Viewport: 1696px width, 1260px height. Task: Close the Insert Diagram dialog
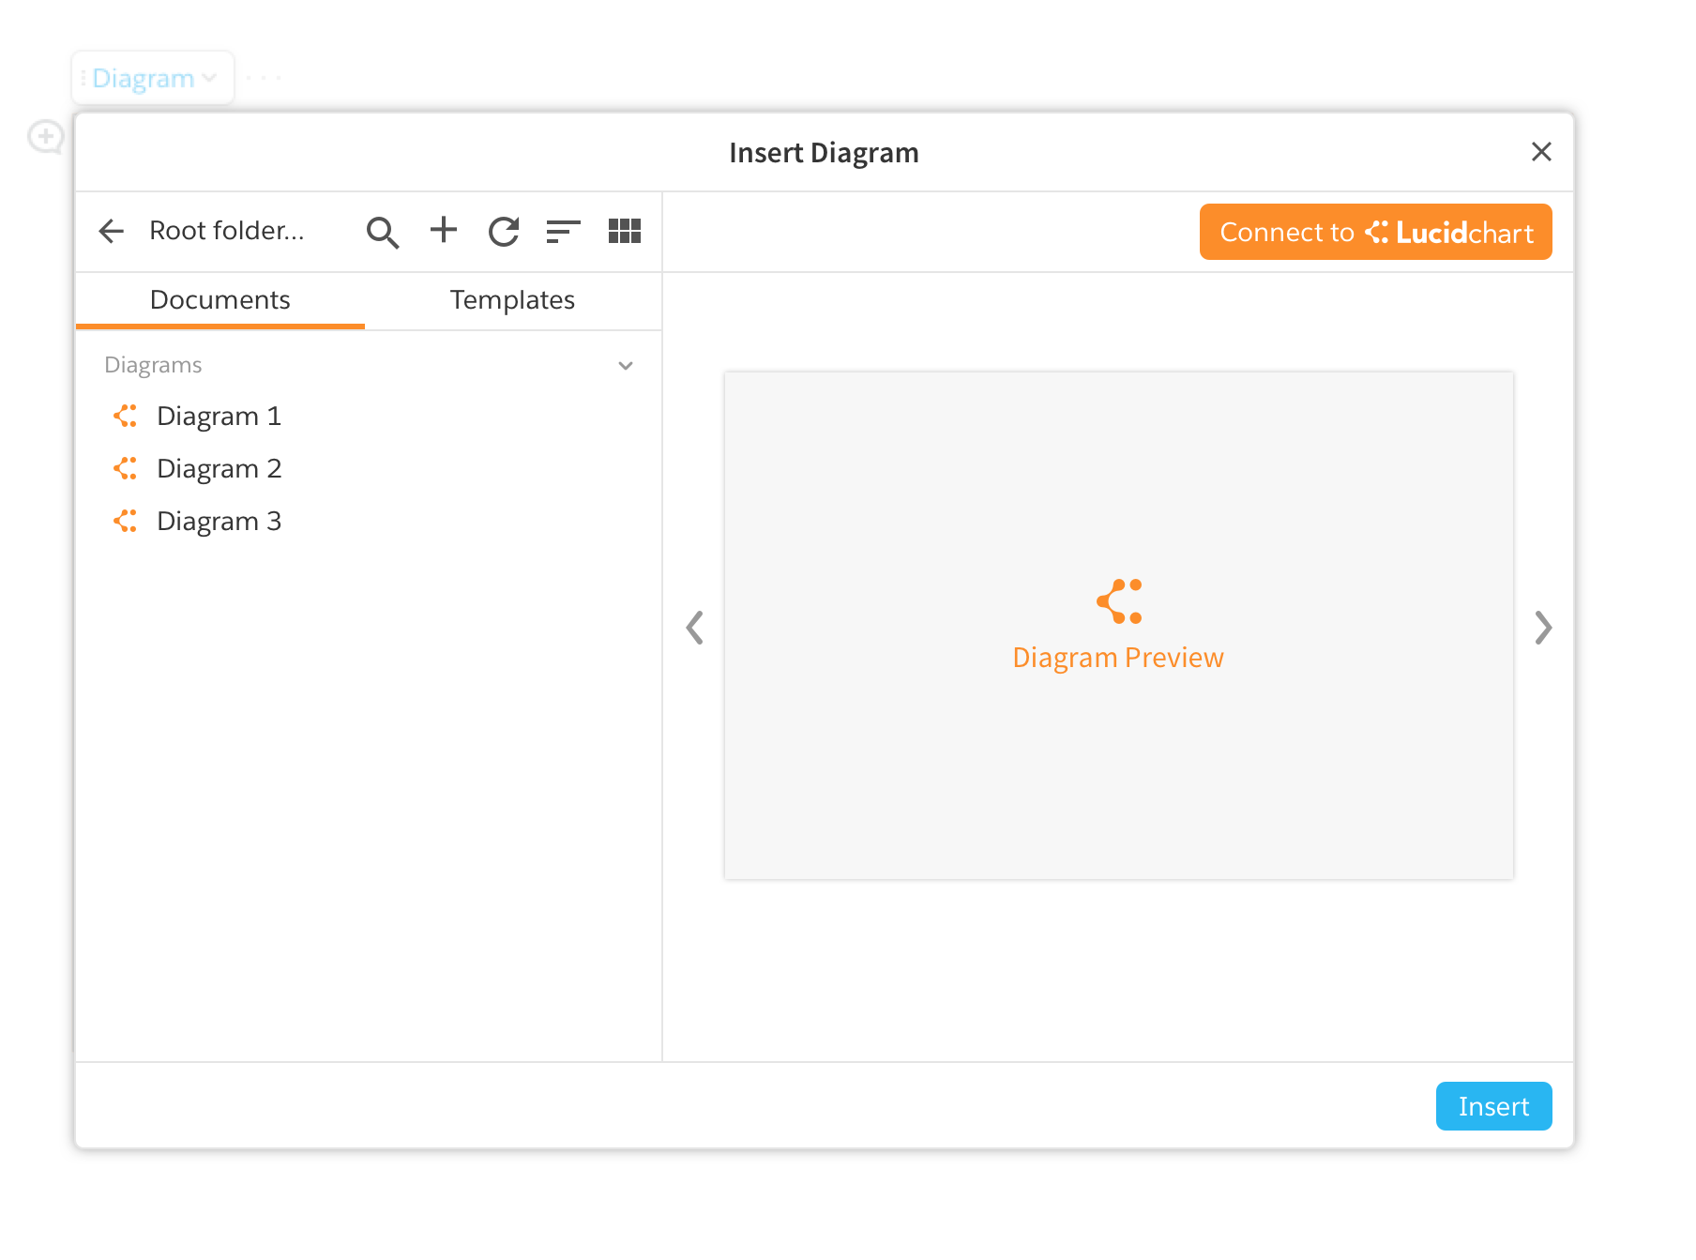click(x=1541, y=152)
